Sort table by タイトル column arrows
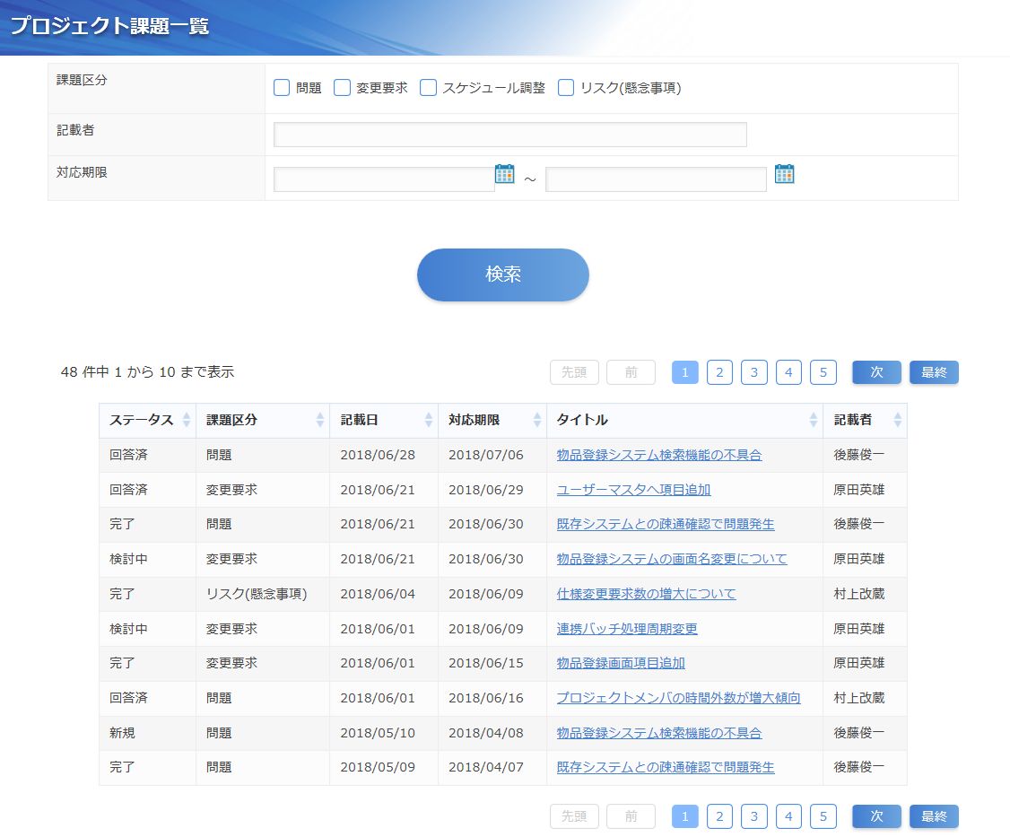Screen dimensions: 1010x837 [x=814, y=420]
